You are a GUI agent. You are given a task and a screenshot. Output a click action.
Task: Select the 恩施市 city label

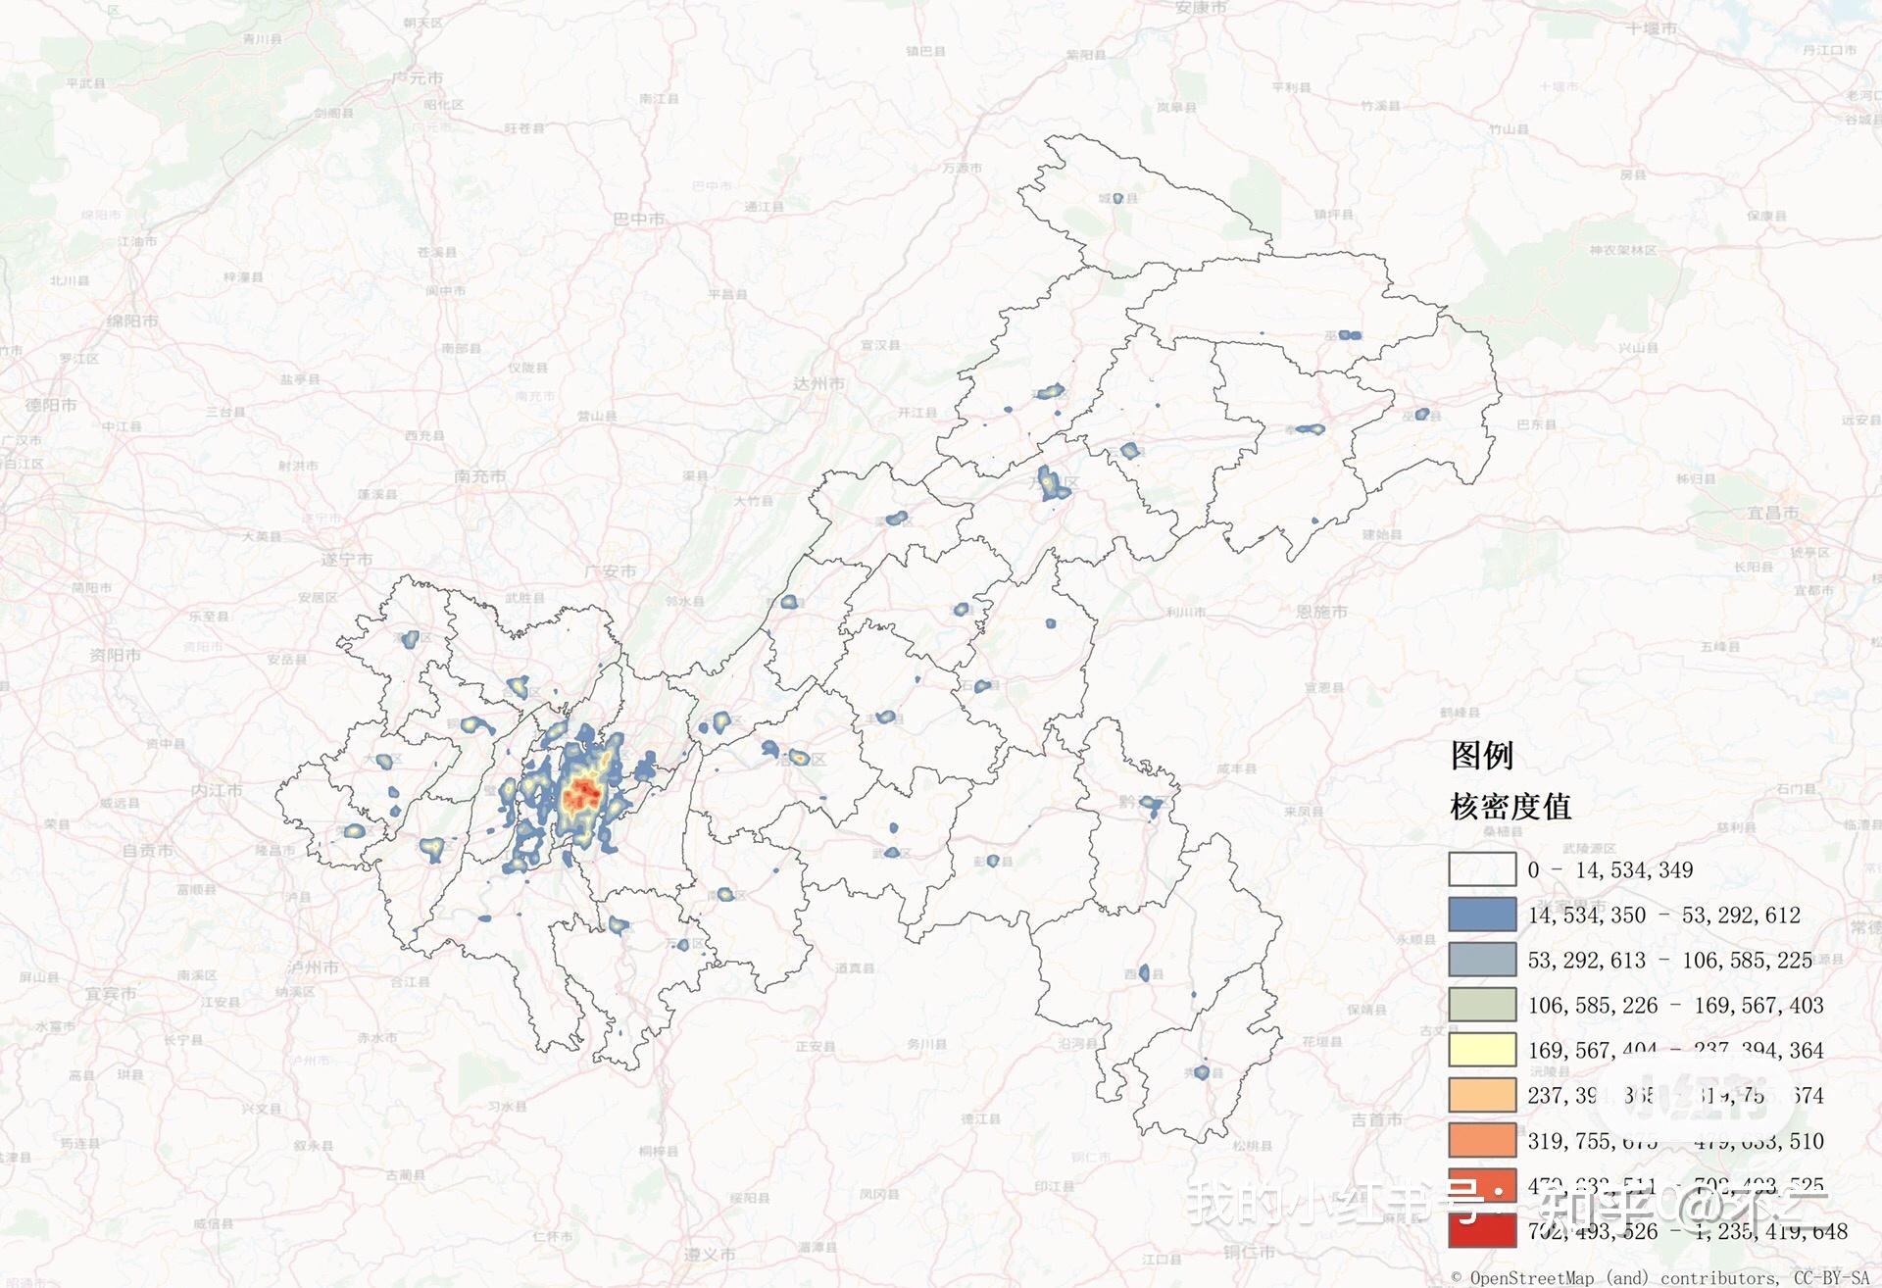click(1321, 612)
